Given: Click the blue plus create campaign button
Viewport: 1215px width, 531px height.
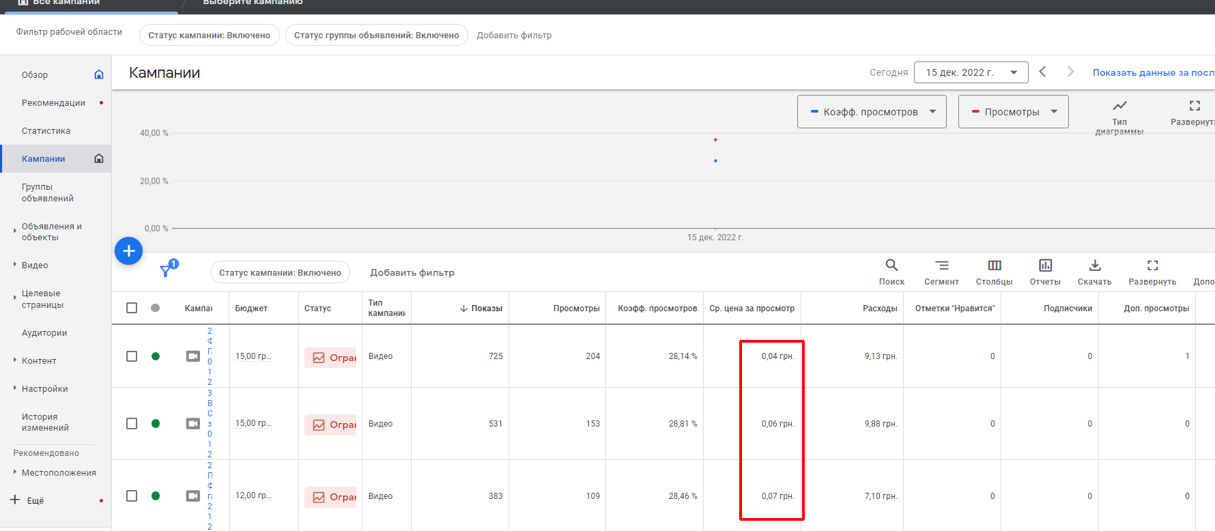Looking at the screenshot, I should [128, 251].
